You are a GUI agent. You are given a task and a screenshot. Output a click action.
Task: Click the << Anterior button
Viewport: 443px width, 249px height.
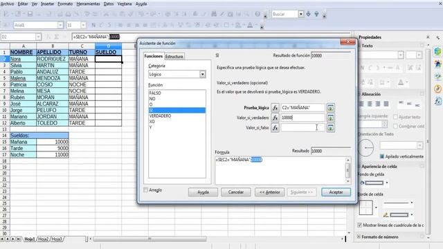point(269,192)
